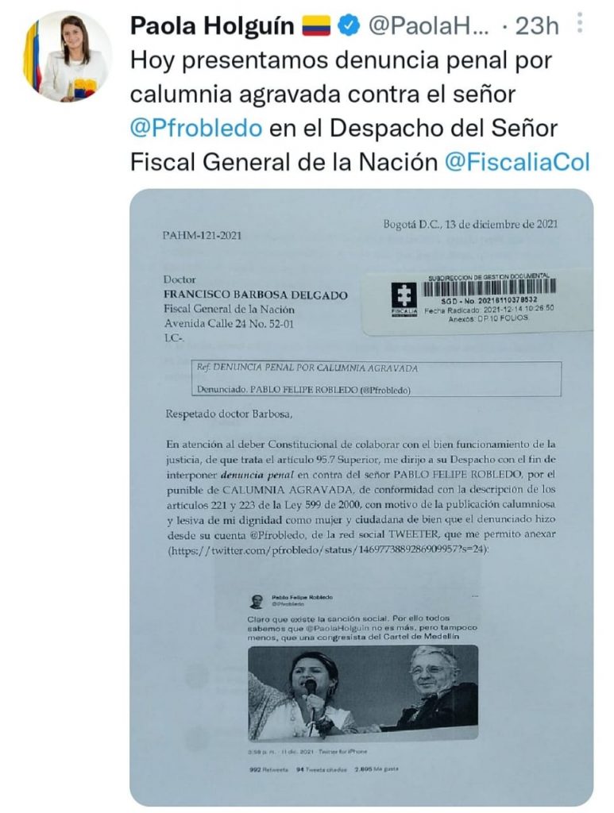The width and height of the screenshot is (614, 813).
Task: Click the 992 Retweets count in embedded tweet
Action: click(x=268, y=769)
